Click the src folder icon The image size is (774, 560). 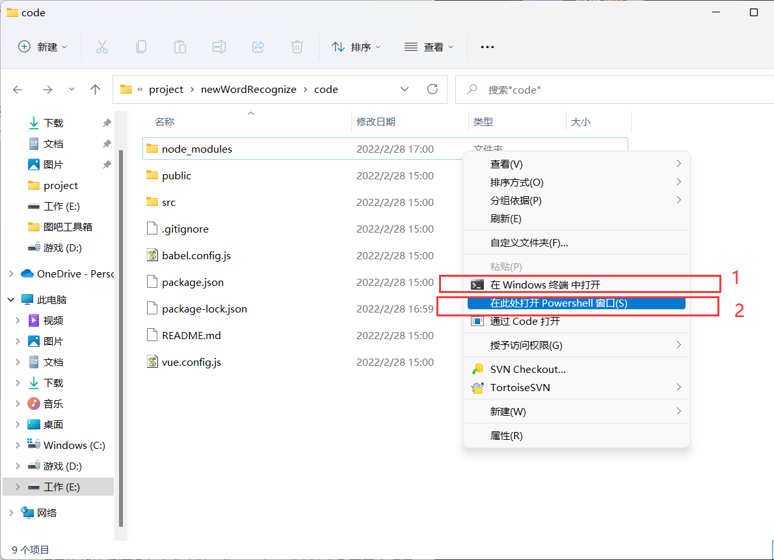click(152, 201)
